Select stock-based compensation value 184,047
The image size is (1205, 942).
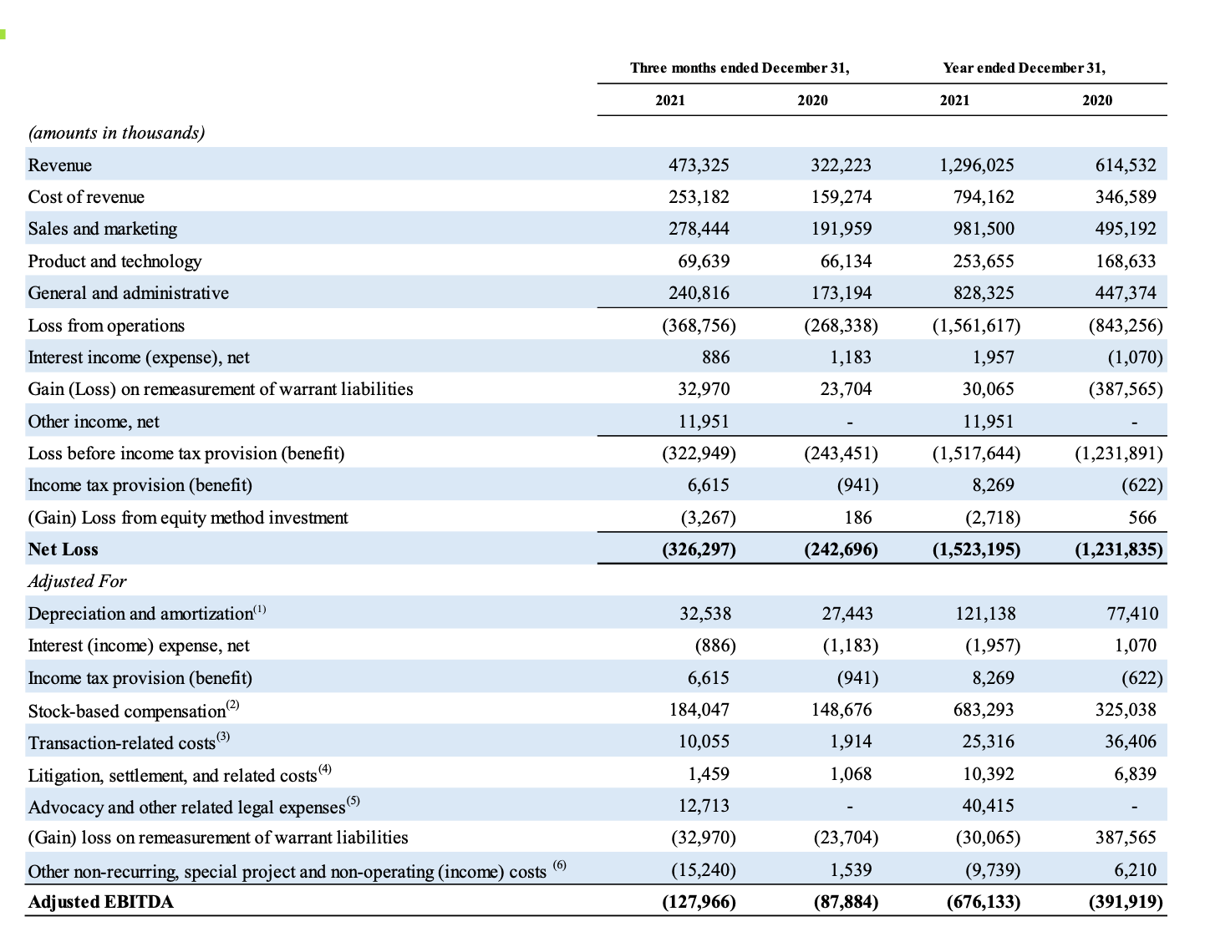pyautogui.click(x=699, y=710)
